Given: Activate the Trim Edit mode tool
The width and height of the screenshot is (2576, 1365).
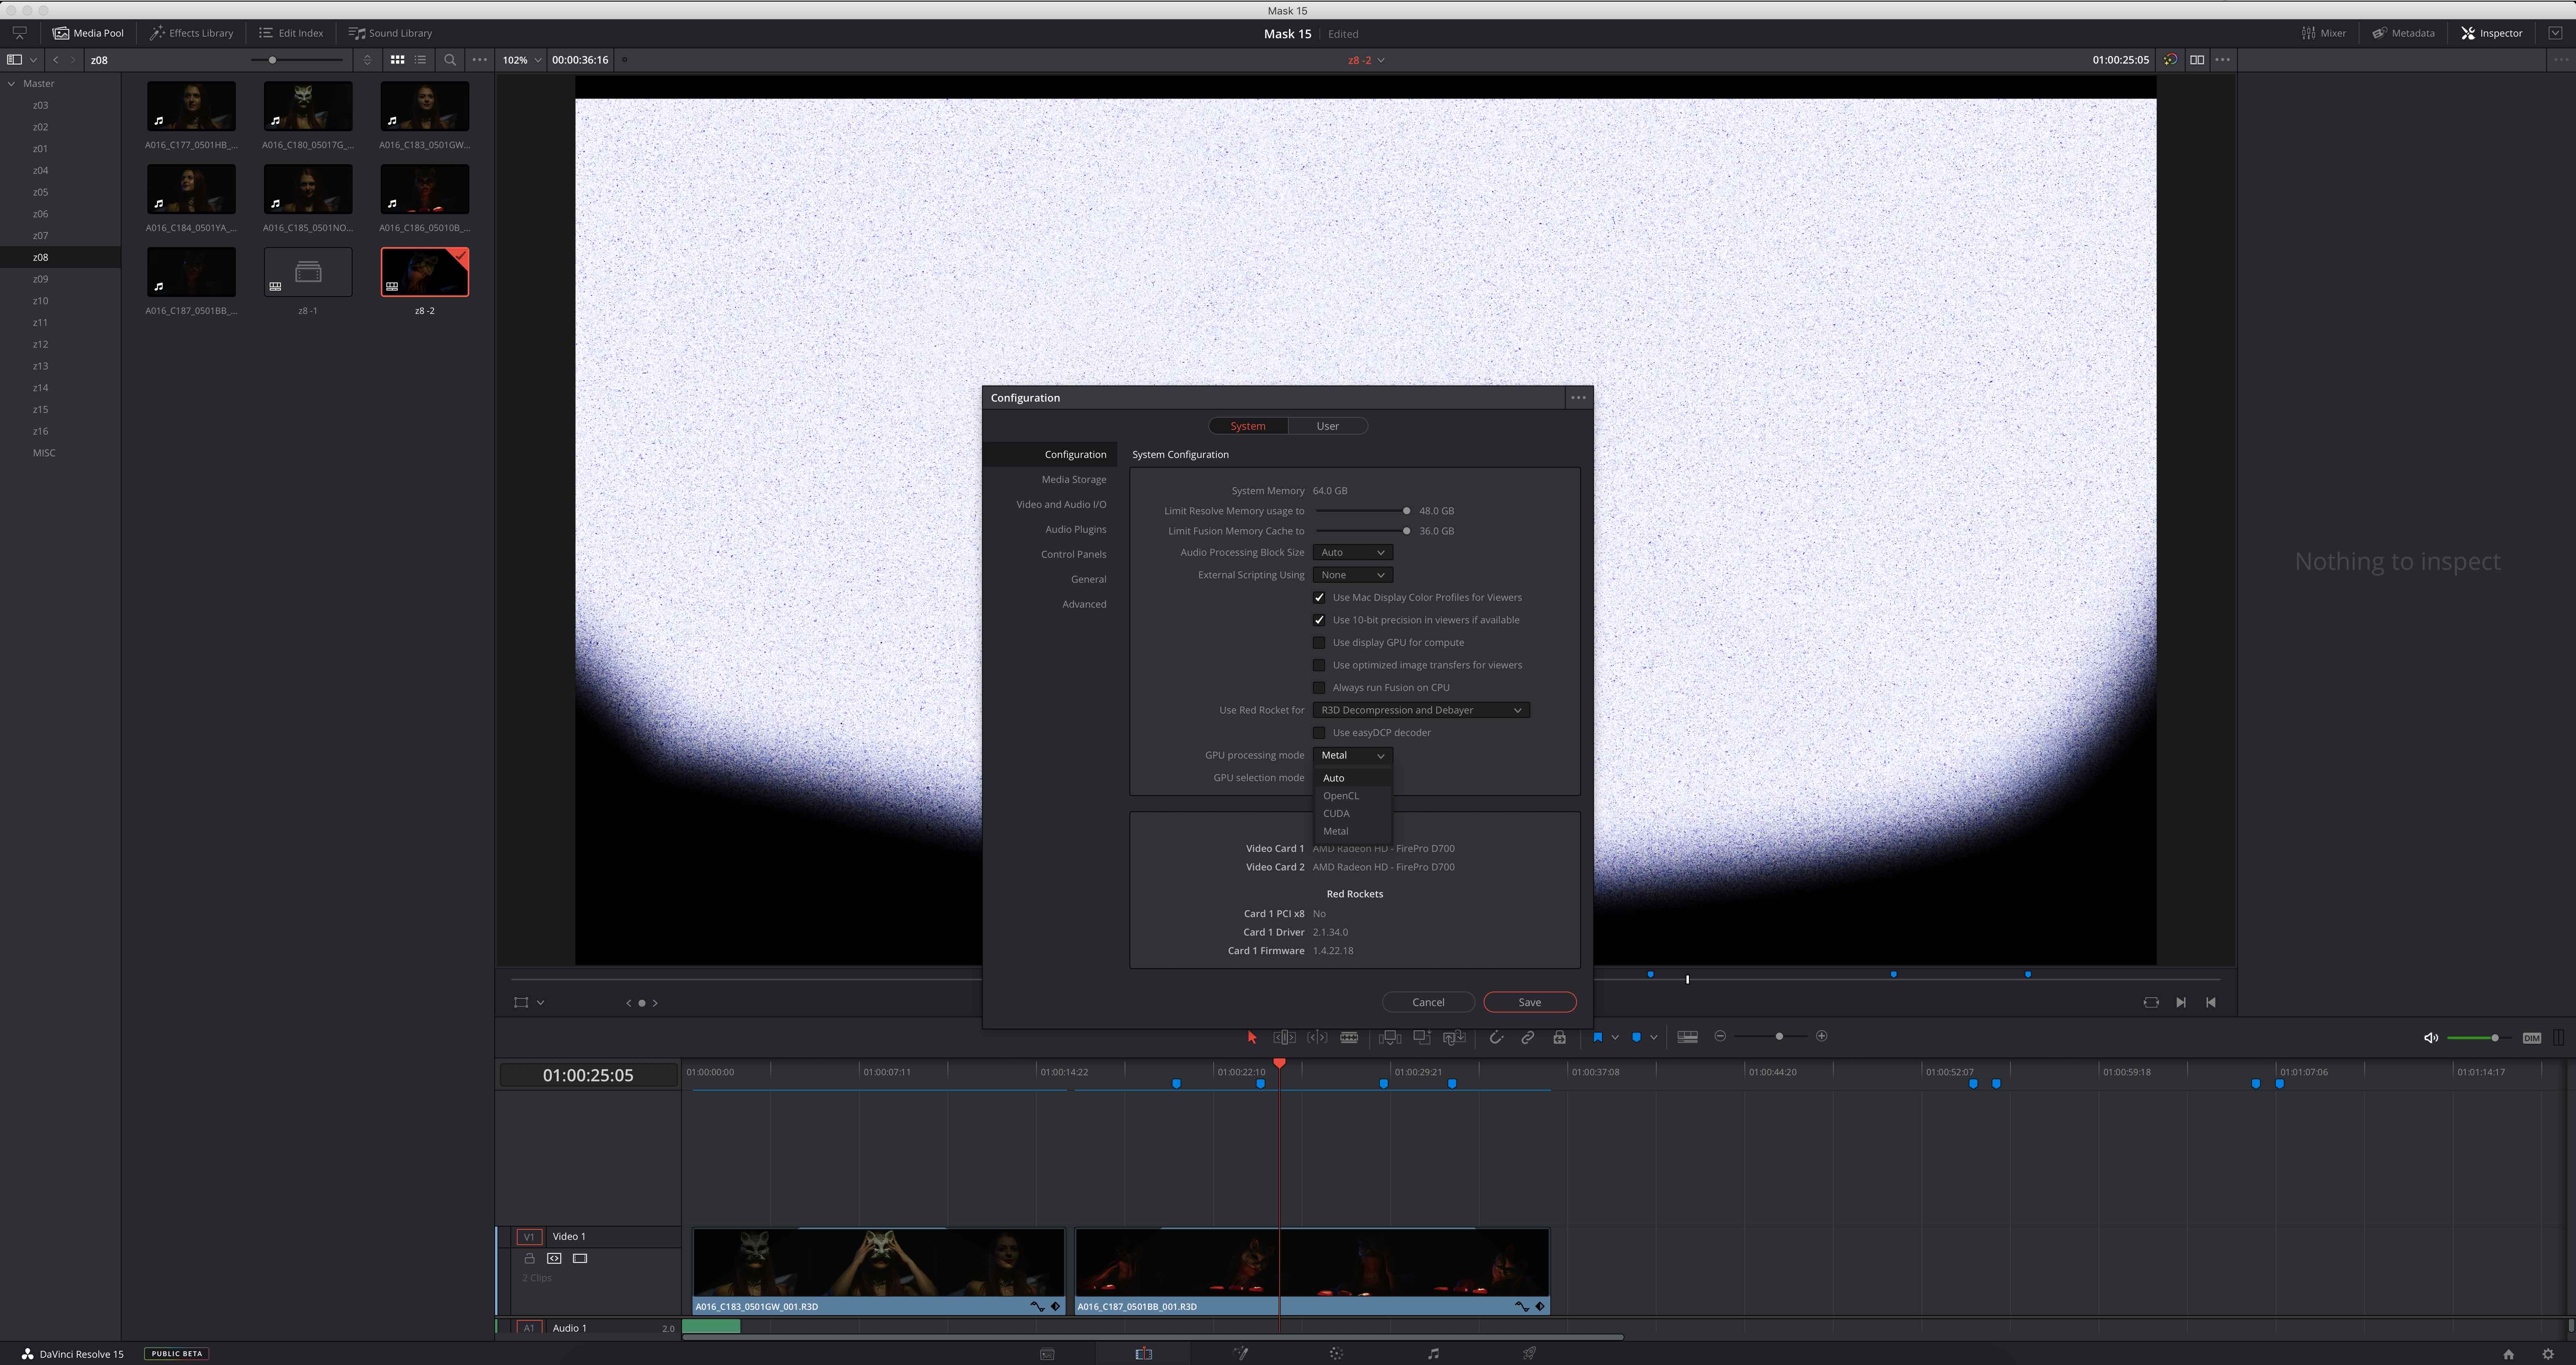Looking at the screenshot, I should [x=1285, y=1037].
